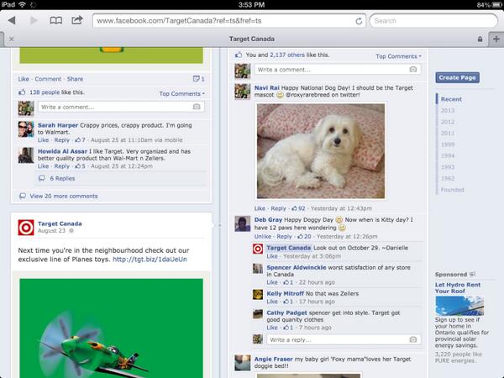Reply to Sarah Harper's comment
Screen dimensions: 504x378
pos(61,140)
